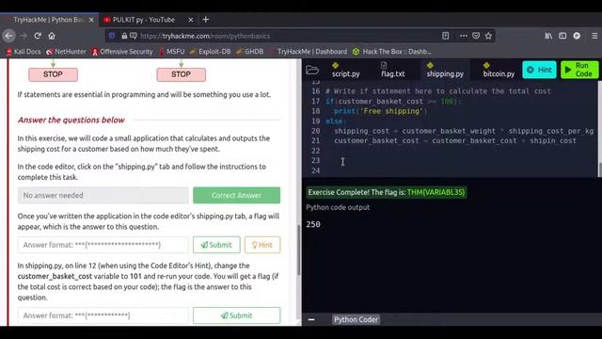Open the MSFU bookmark

[x=171, y=52]
